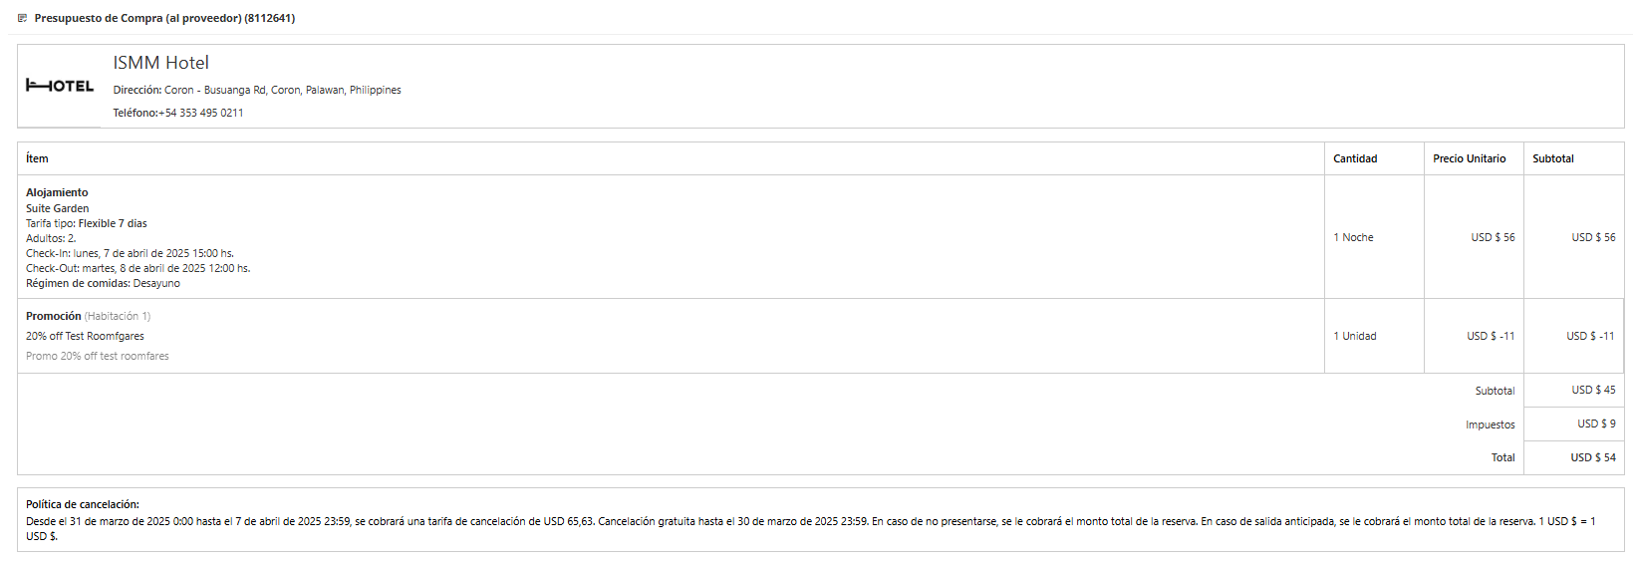Image resolution: width=1636 pixels, height=564 pixels.
Task: Click the USD $ -11 unit price
Action: 1490,336
